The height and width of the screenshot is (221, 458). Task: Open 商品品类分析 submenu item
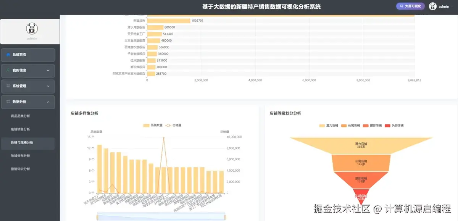point(28,116)
